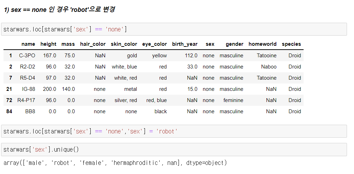Click row index 2
The height and width of the screenshot is (174, 354).
[11, 67]
